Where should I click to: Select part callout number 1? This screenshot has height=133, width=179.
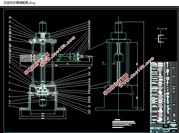9,105
